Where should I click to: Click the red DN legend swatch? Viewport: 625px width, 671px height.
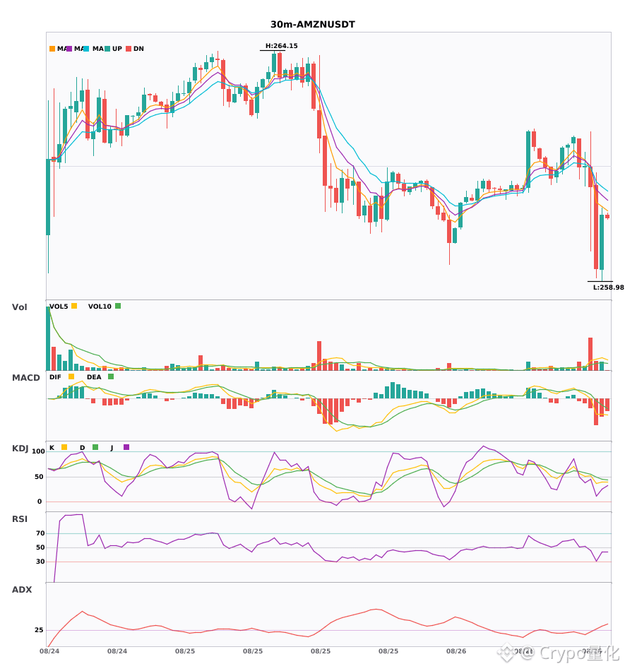[x=129, y=49]
